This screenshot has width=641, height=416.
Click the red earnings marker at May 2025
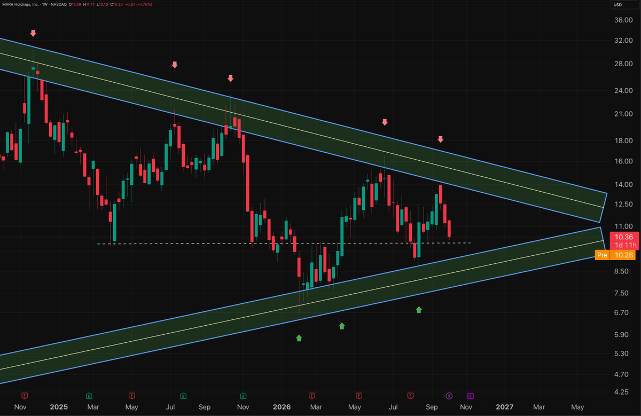131,396
